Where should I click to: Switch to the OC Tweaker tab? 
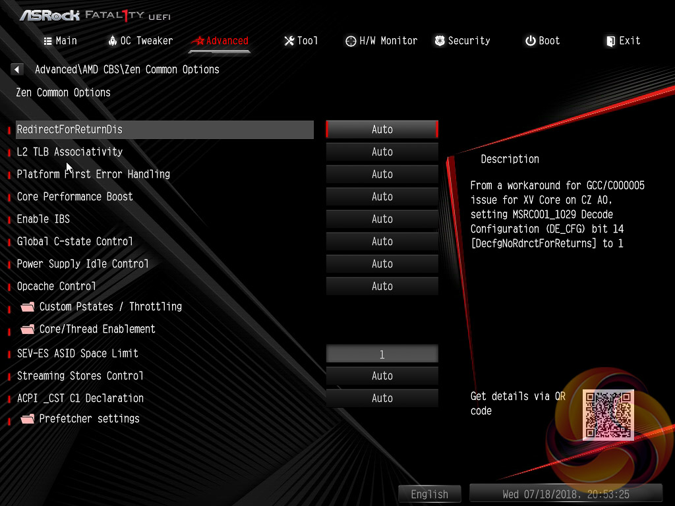tap(140, 41)
